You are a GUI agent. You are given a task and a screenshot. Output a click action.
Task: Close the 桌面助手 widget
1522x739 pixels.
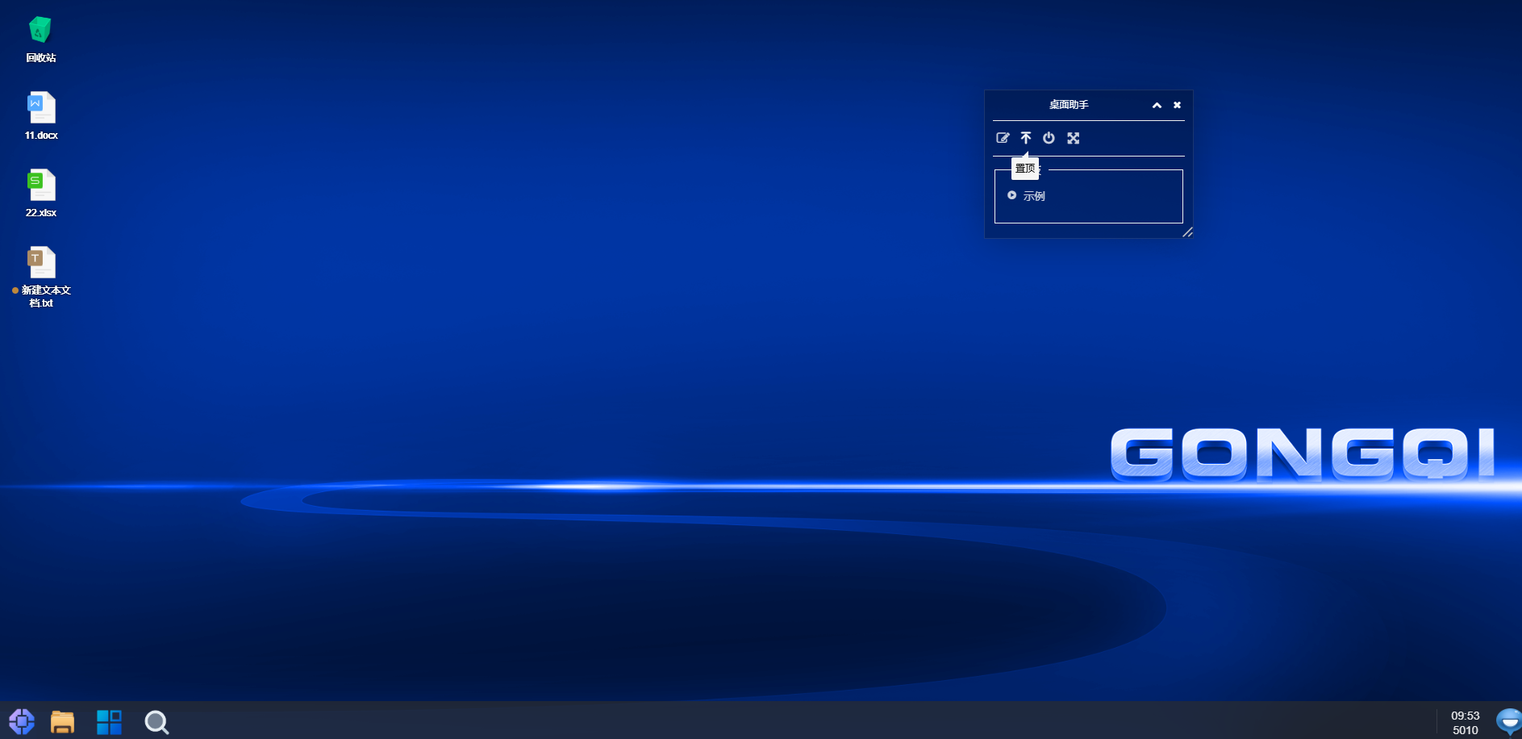click(x=1178, y=105)
